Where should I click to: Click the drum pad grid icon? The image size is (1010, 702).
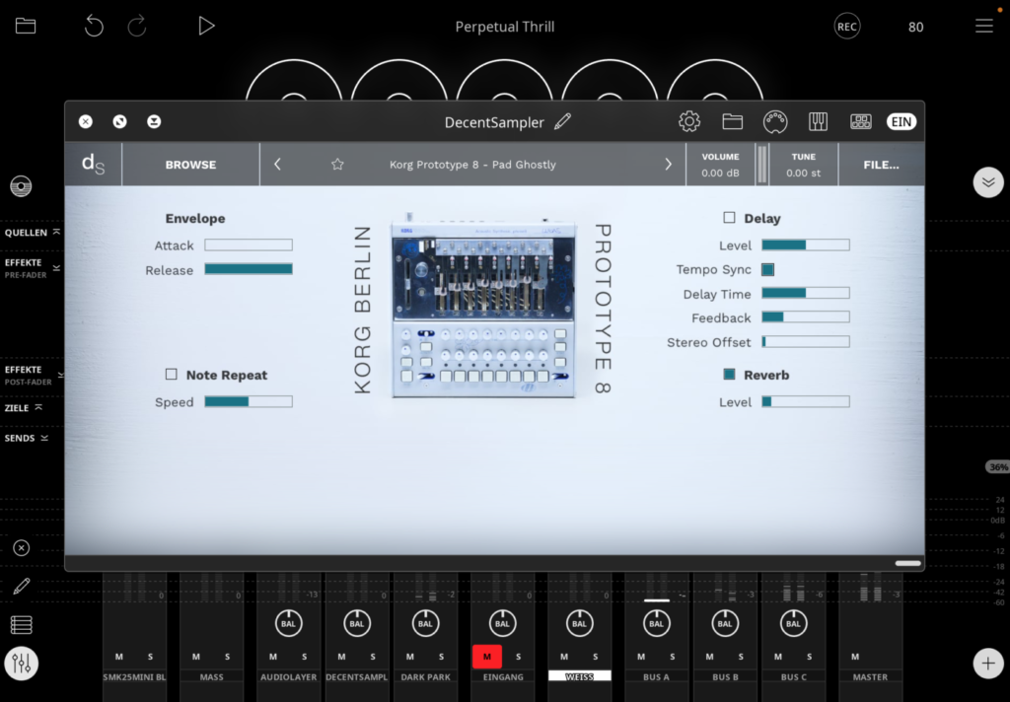860,122
